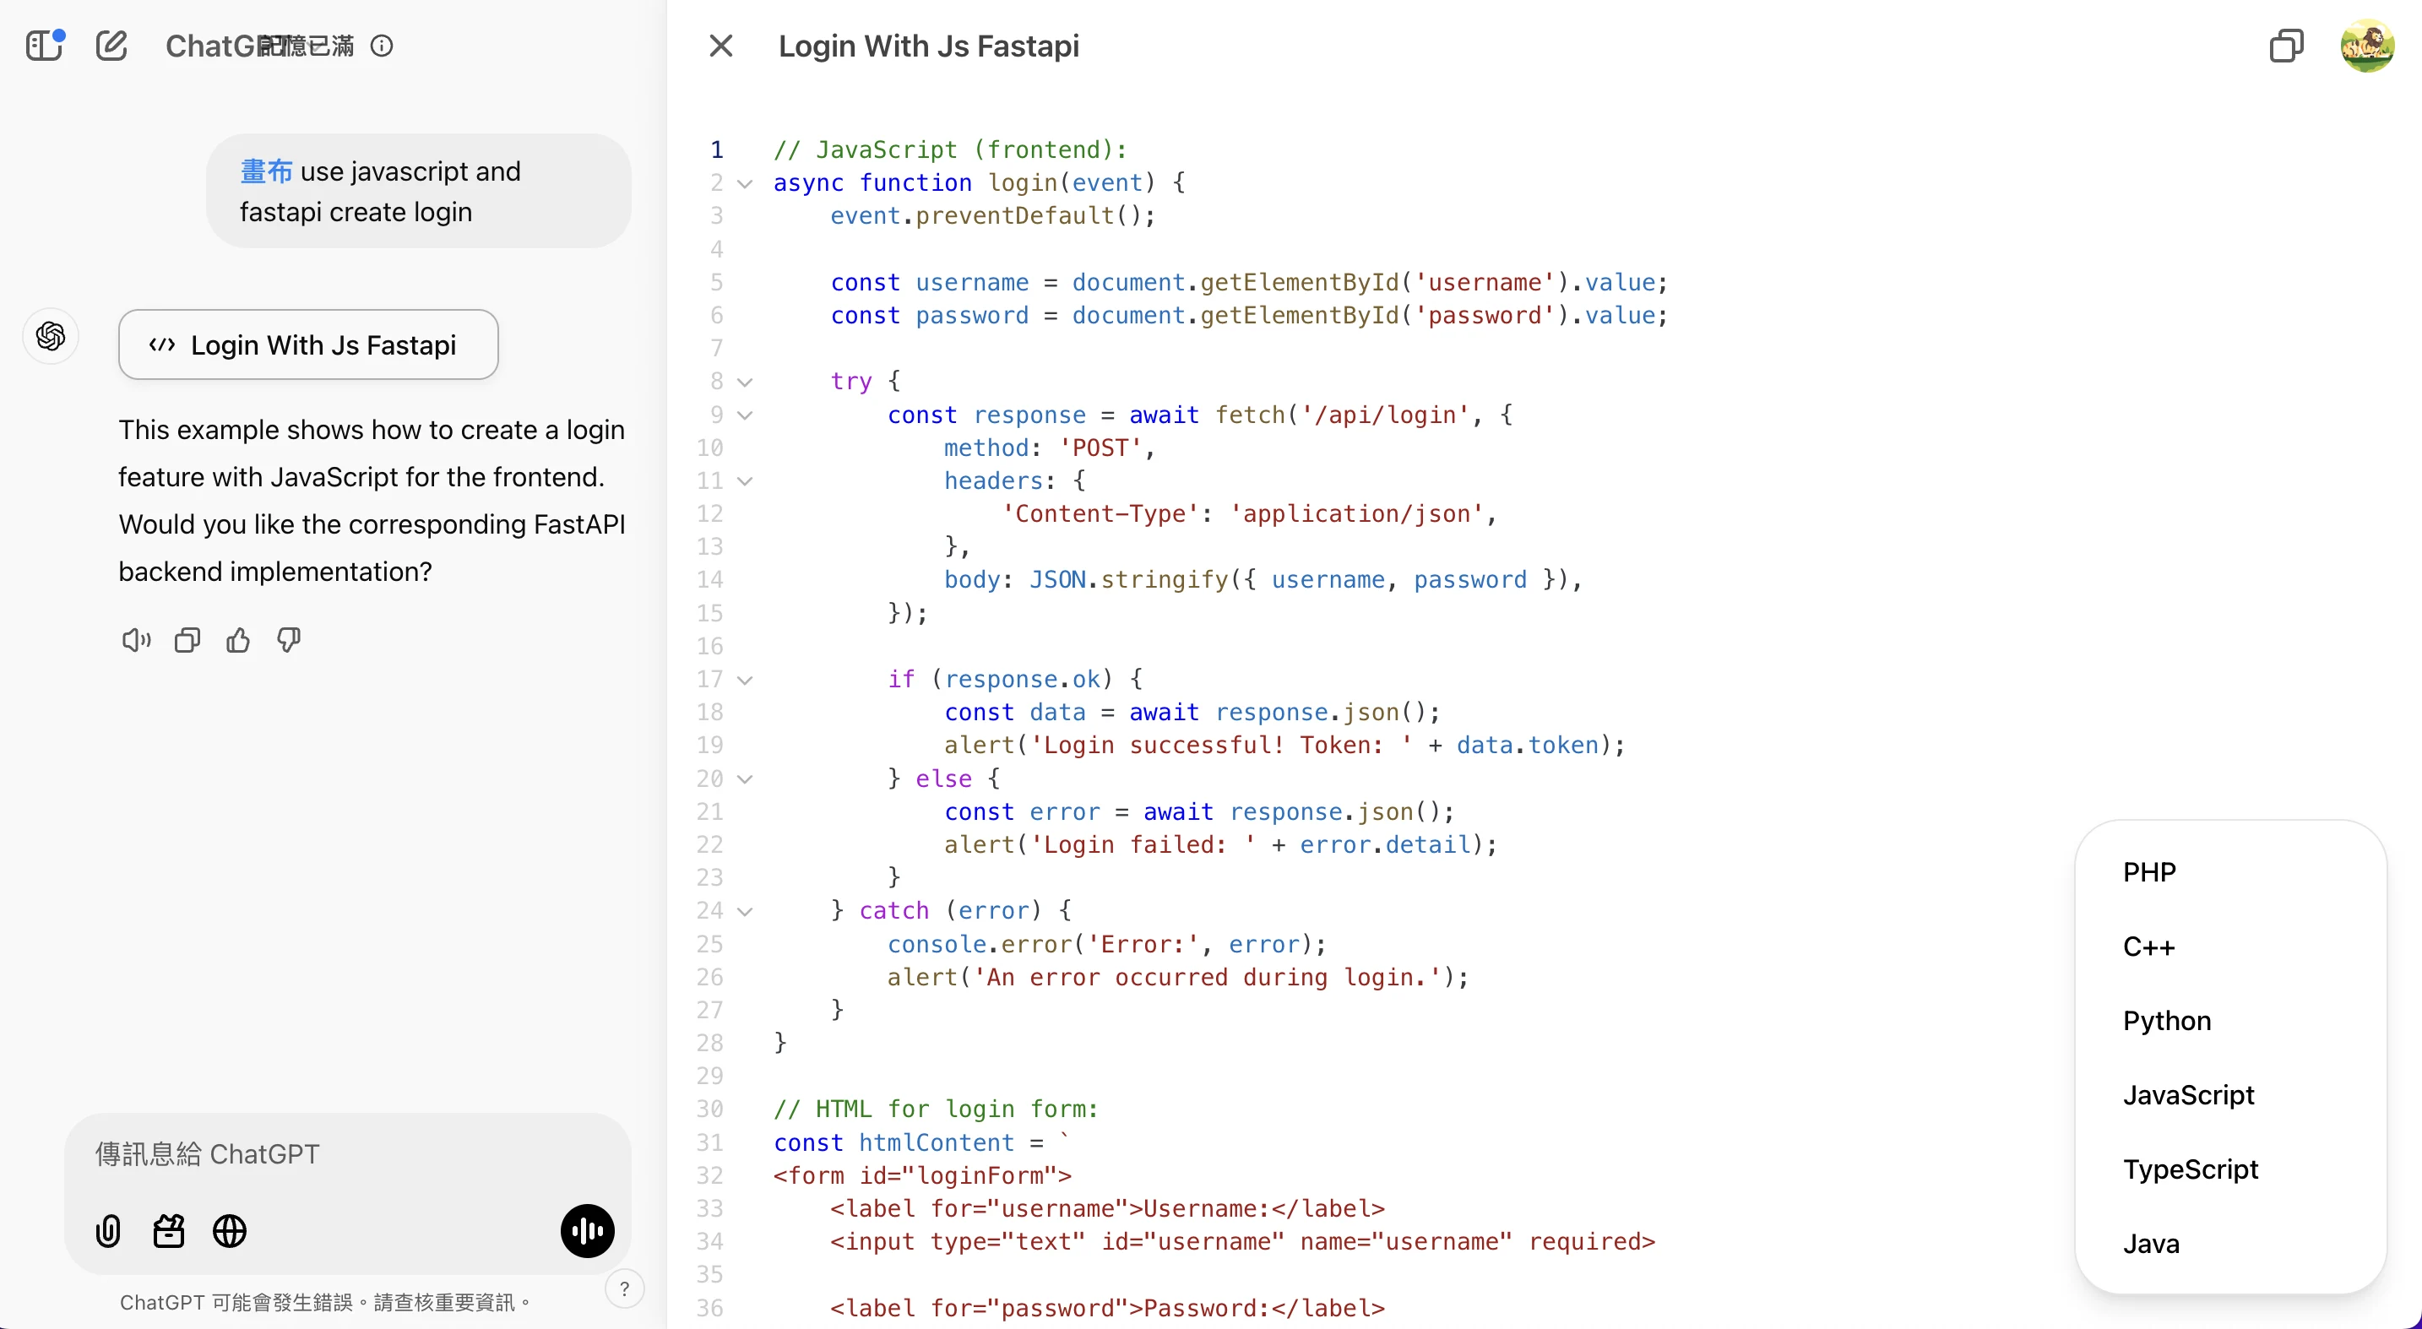Fold the catch block at line 24

coord(745,911)
